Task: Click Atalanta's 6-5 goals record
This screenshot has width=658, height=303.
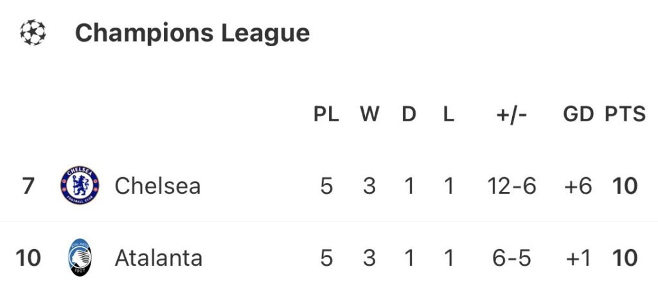Action: pyautogui.click(x=511, y=258)
